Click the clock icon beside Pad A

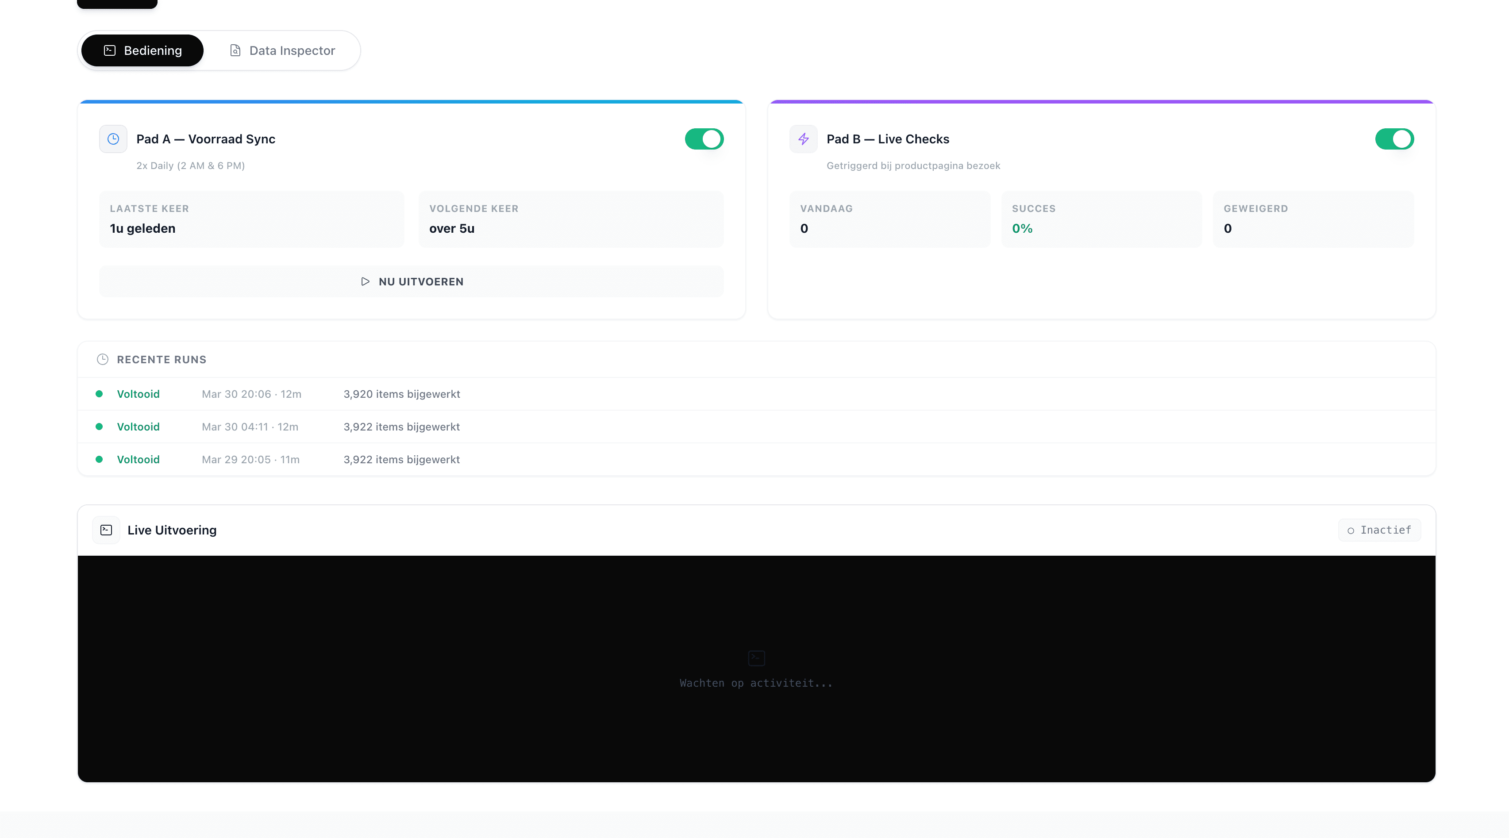113,139
